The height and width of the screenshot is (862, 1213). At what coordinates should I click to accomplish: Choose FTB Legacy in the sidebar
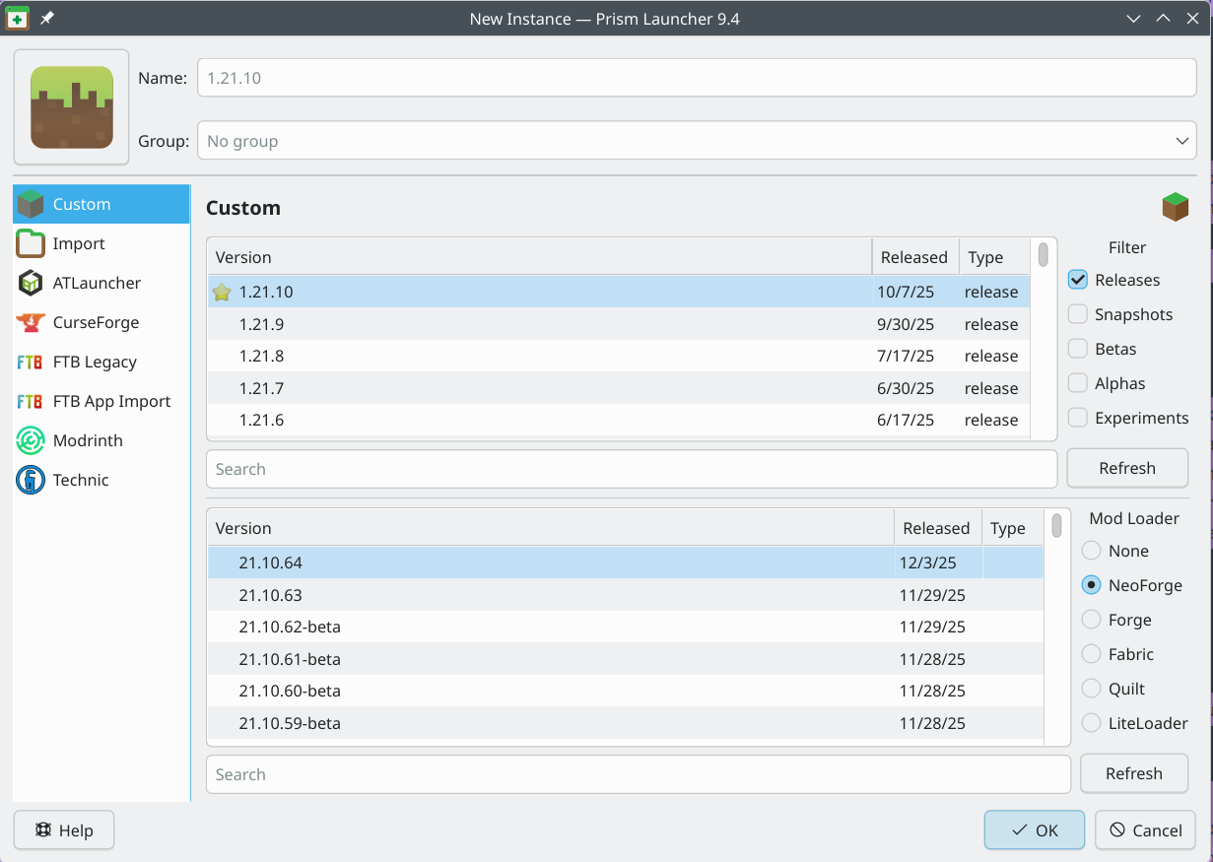94,362
